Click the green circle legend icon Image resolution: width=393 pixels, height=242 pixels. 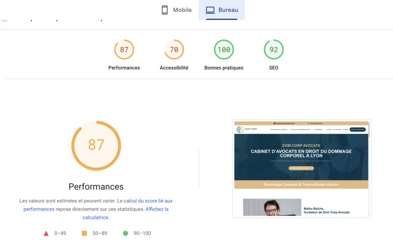coord(125,233)
